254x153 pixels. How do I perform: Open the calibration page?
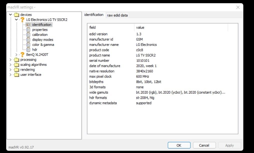(40, 35)
